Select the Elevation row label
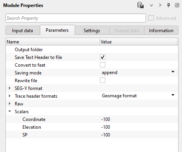 click(x=32, y=127)
